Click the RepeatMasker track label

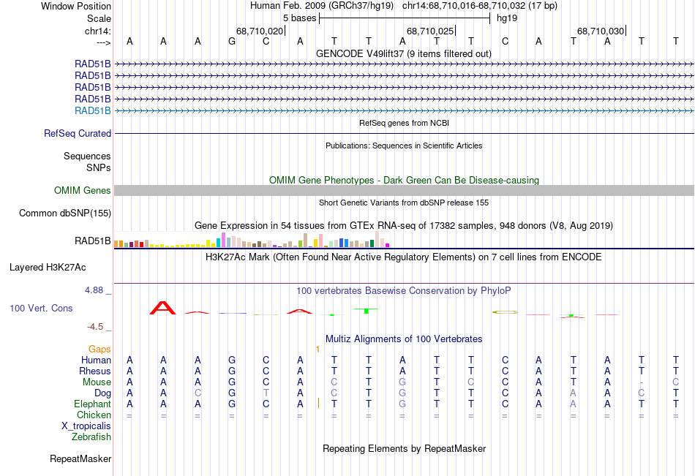pos(80,458)
